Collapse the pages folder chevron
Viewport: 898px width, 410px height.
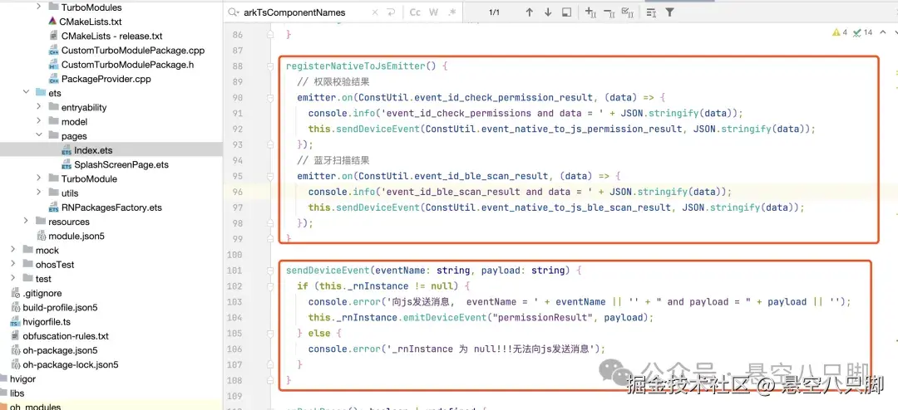click(38, 135)
